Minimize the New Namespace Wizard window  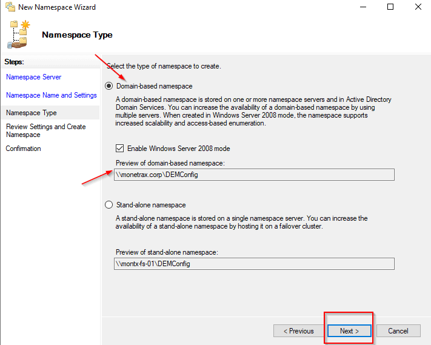point(362,7)
